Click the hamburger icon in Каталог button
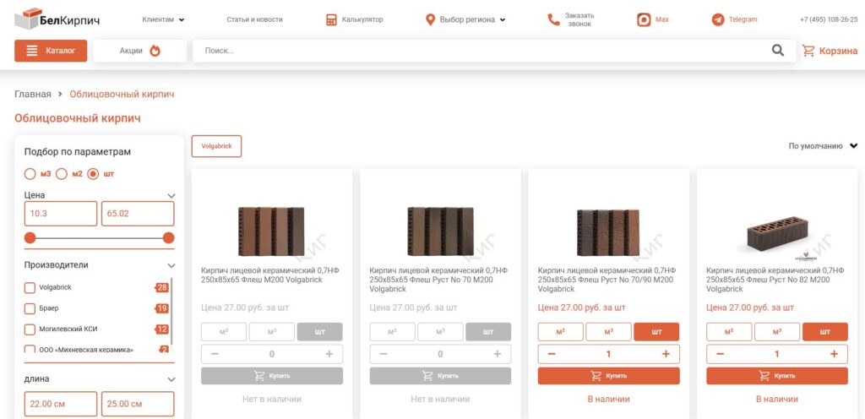Image resolution: width=865 pixels, height=419 pixels. 32,51
